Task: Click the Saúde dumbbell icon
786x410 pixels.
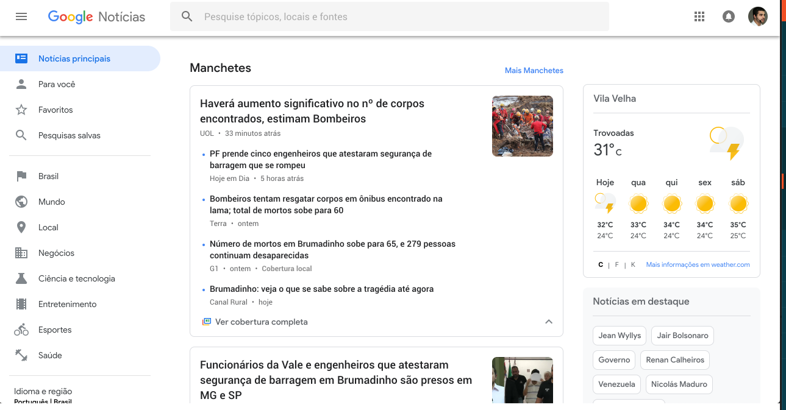Action: pyautogui.click(x=21, y=355)
